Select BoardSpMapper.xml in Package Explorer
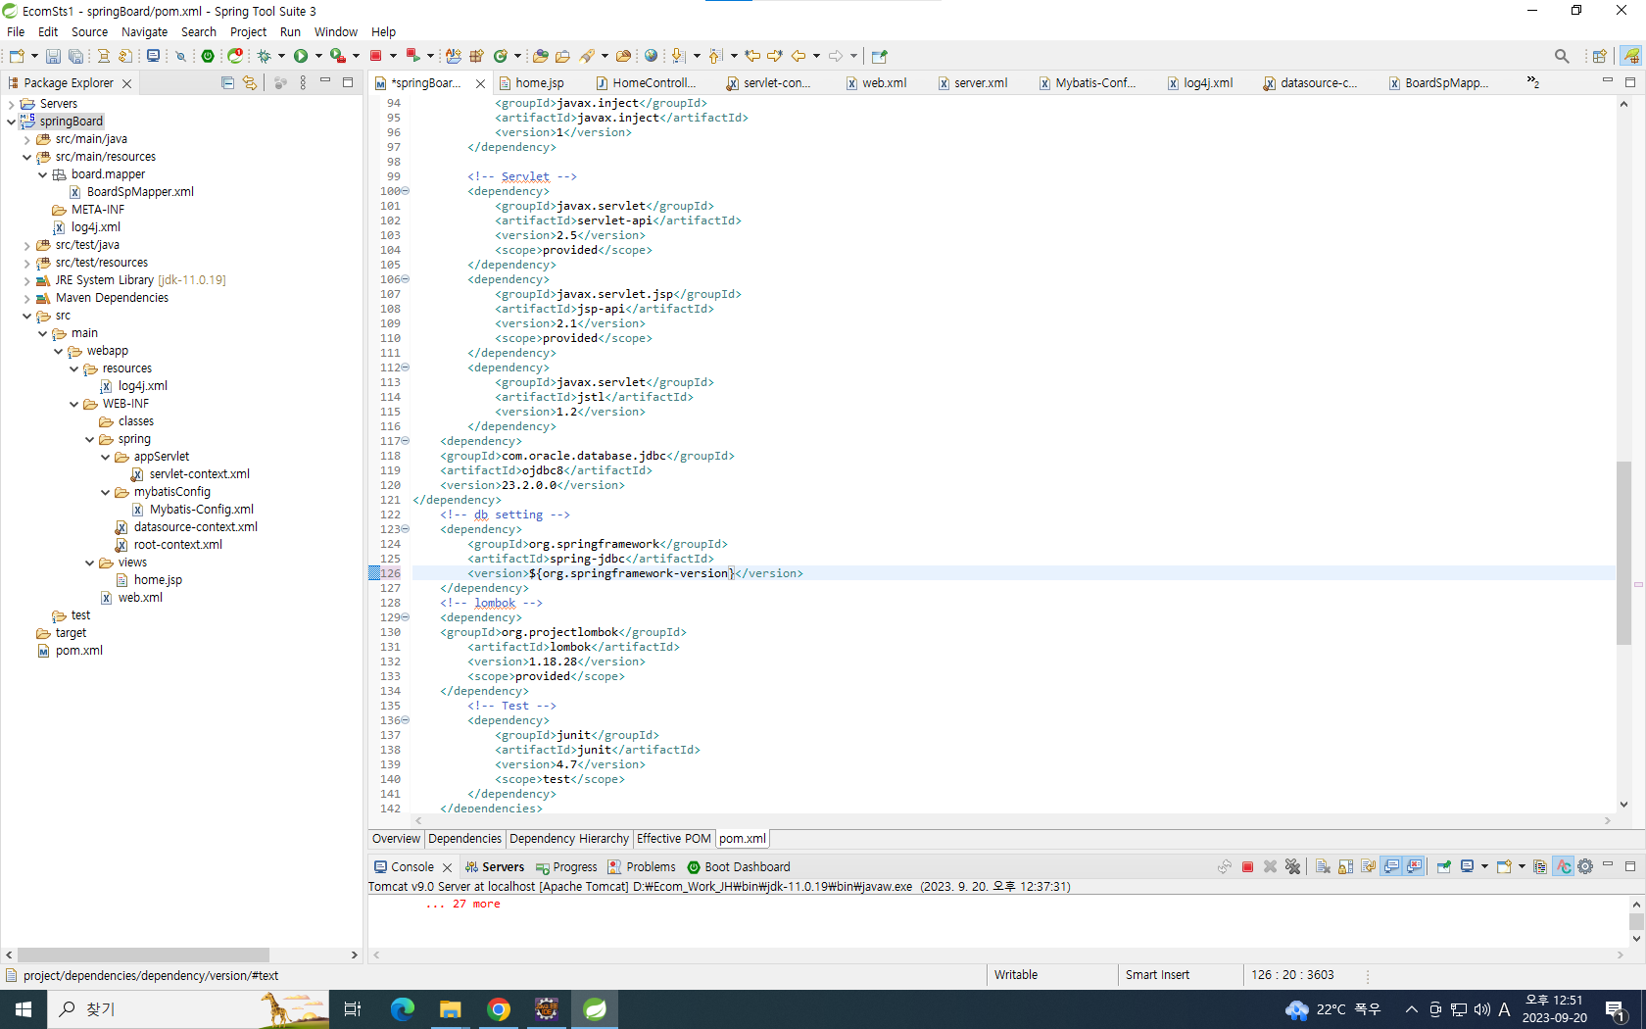The image size is (1646, 1029). [140, 192]
